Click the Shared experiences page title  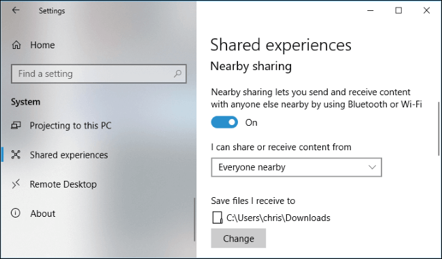click(x=281, y=45)
